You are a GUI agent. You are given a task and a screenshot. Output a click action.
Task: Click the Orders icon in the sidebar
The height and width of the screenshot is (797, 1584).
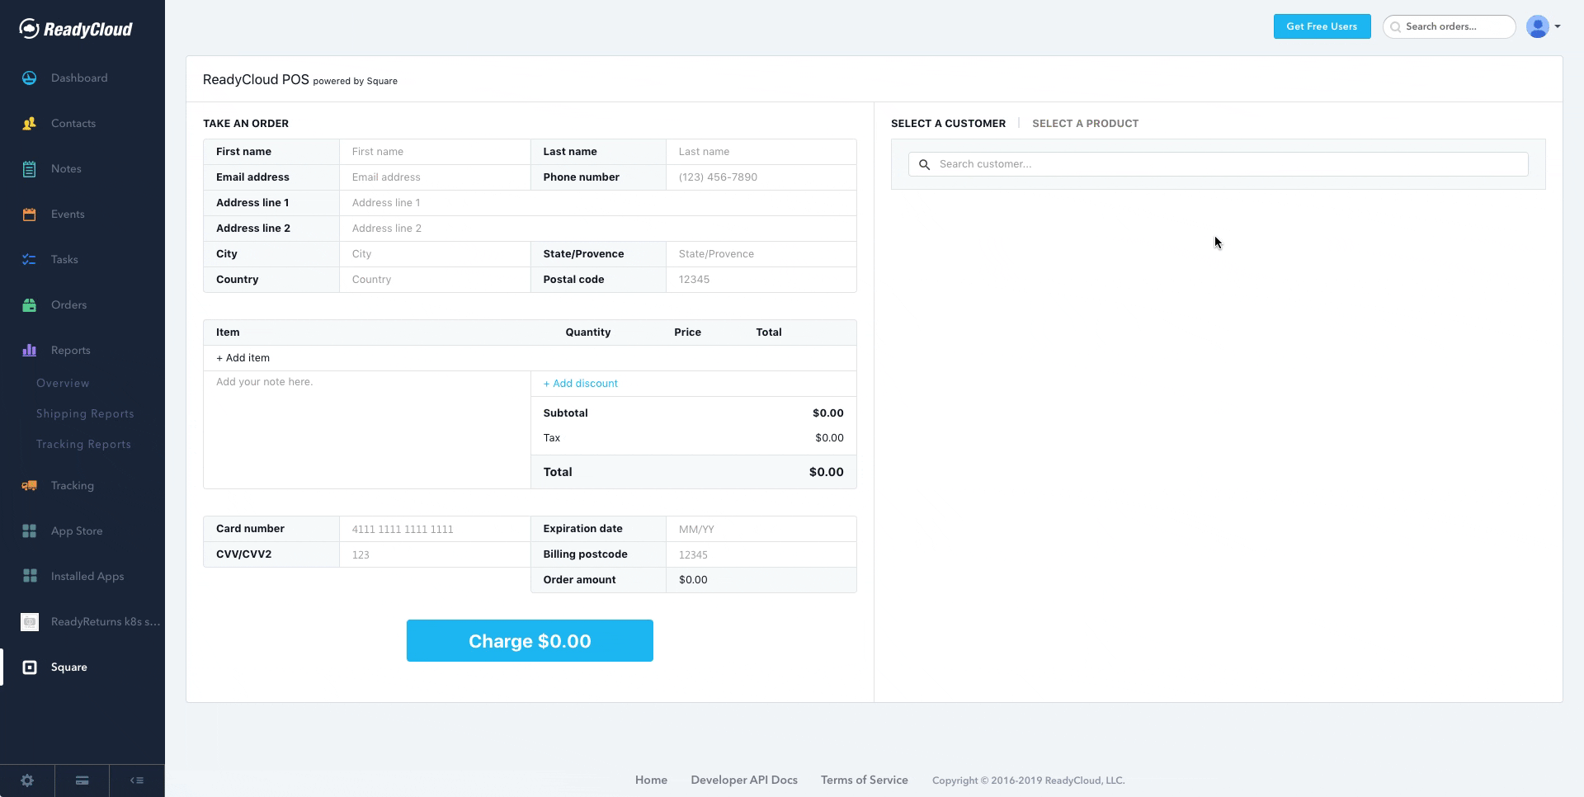[30, 304]
